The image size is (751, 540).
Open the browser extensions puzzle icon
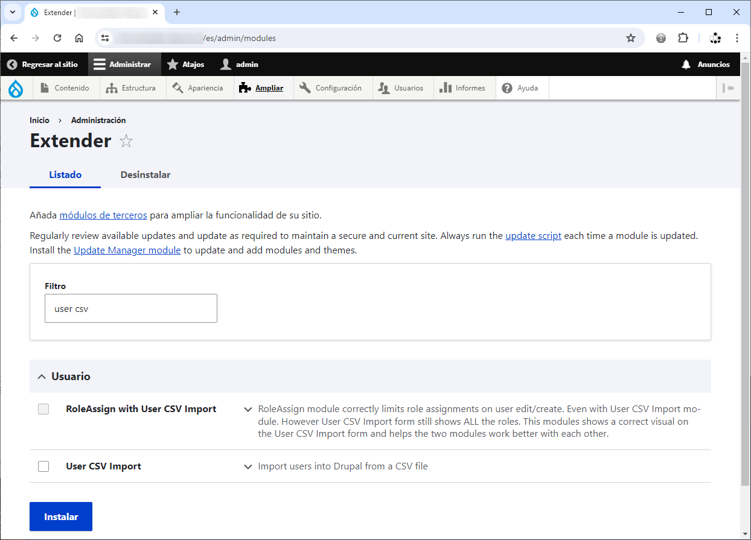point(683,38)
